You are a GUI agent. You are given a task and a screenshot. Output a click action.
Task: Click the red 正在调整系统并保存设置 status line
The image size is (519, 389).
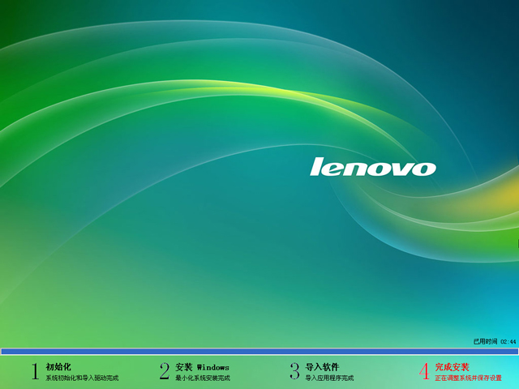pyautogui.click(x=469, y=378)
